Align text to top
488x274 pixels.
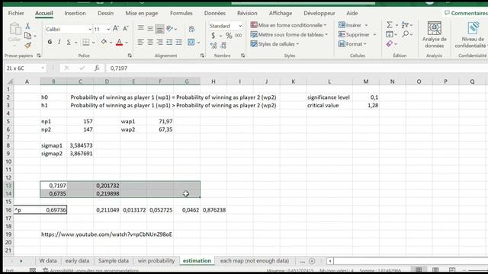[x=140, y=28]
